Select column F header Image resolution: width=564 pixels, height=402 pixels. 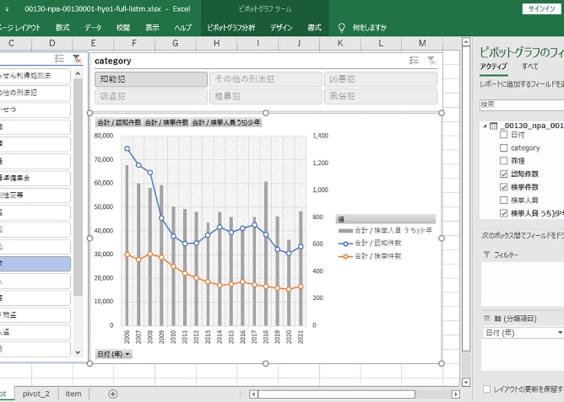[134, 43]
